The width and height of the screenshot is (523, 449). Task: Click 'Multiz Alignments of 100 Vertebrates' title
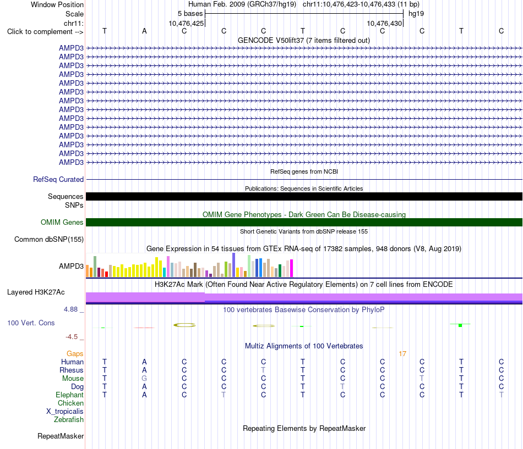click(304, 346)
